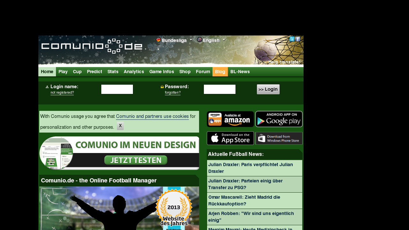This screenshot has width=409, height=230.
Task: Open the Apple App Store badge
Action: [230, 138]
